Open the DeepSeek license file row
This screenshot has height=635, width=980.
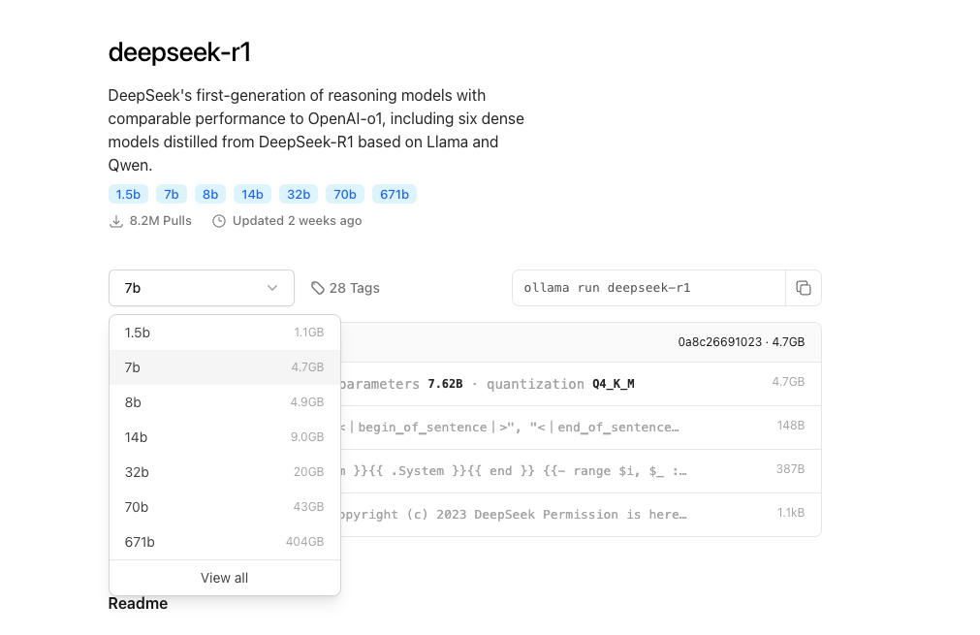click(572, 514)
